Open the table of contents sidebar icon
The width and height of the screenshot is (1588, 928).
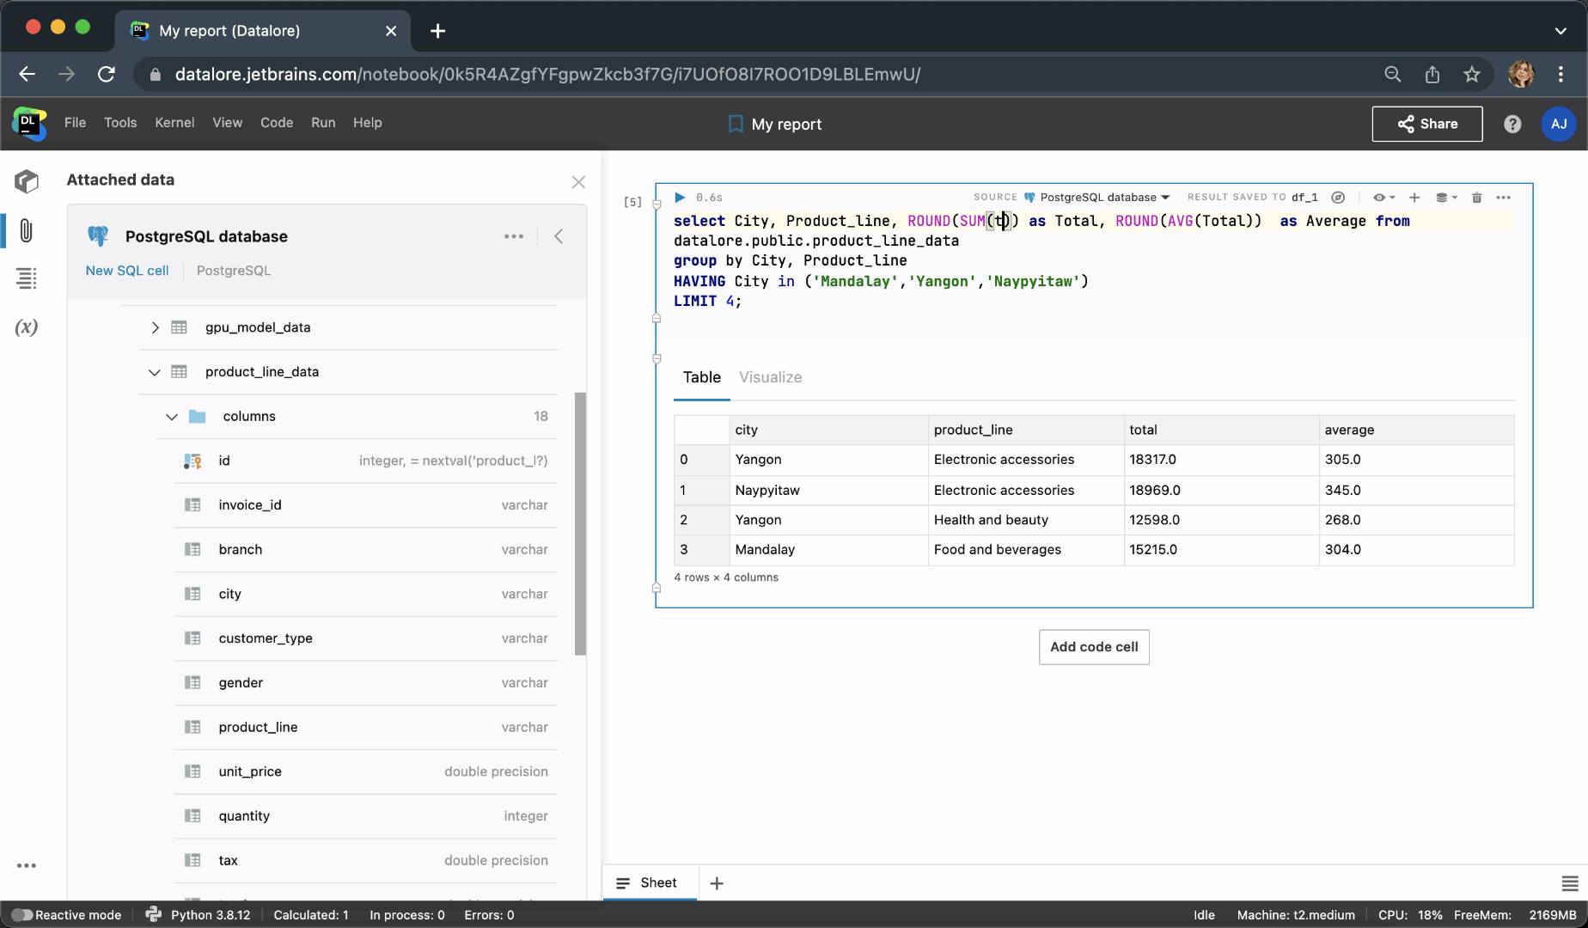(x=27, y=278)
